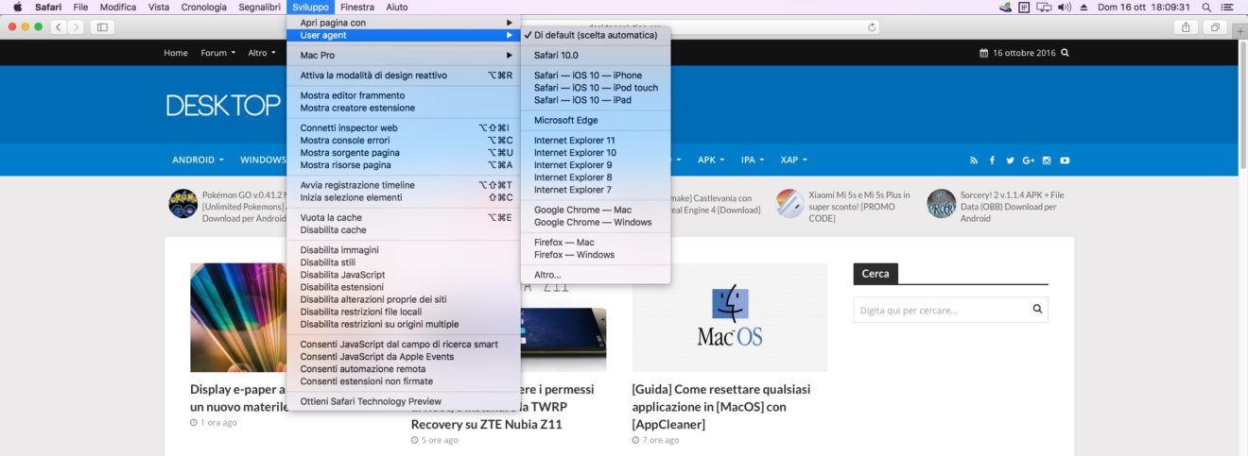Open the Xiaomi Mi 5s promo code link
1248x456 pixels.
pos(859,207)
